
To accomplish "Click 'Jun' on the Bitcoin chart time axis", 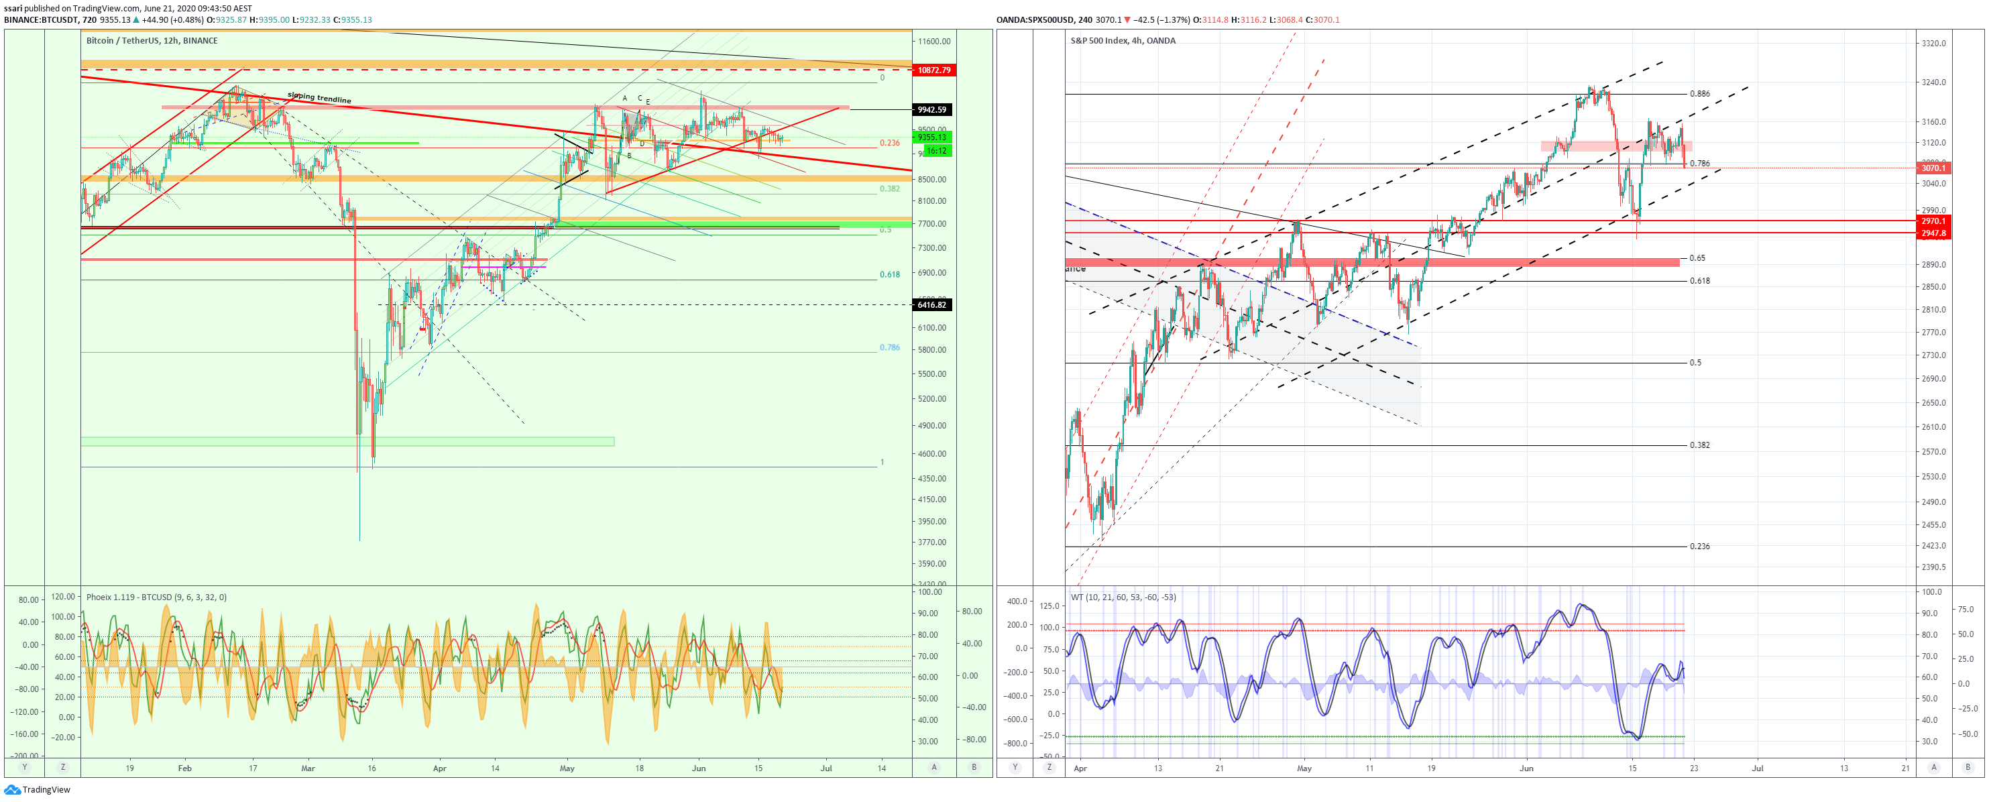I will (x=699, y=769).
